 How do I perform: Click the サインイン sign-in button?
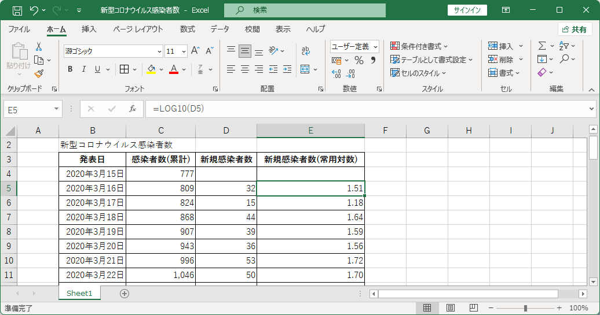tap(467, 10)
